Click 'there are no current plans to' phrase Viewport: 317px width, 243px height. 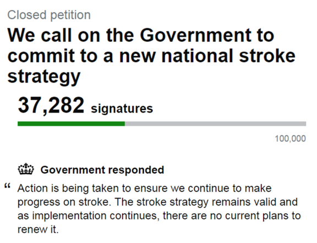point(232,216)
